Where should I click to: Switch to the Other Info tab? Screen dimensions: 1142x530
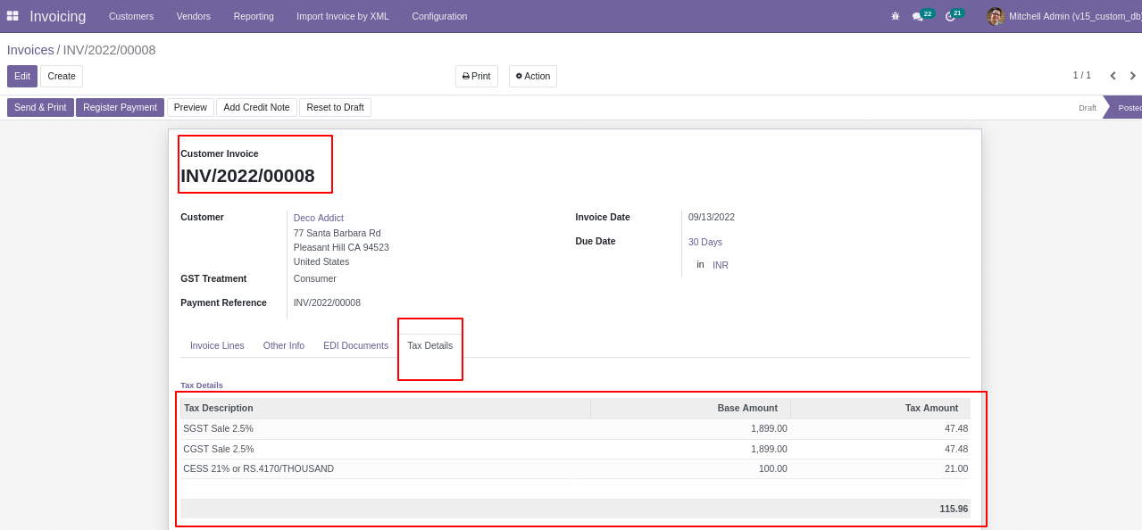(284, 345)
